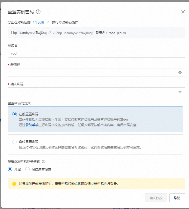Viewport: 189px width, 209px height.
Task: Click the 取消 button
Action: 177,198
